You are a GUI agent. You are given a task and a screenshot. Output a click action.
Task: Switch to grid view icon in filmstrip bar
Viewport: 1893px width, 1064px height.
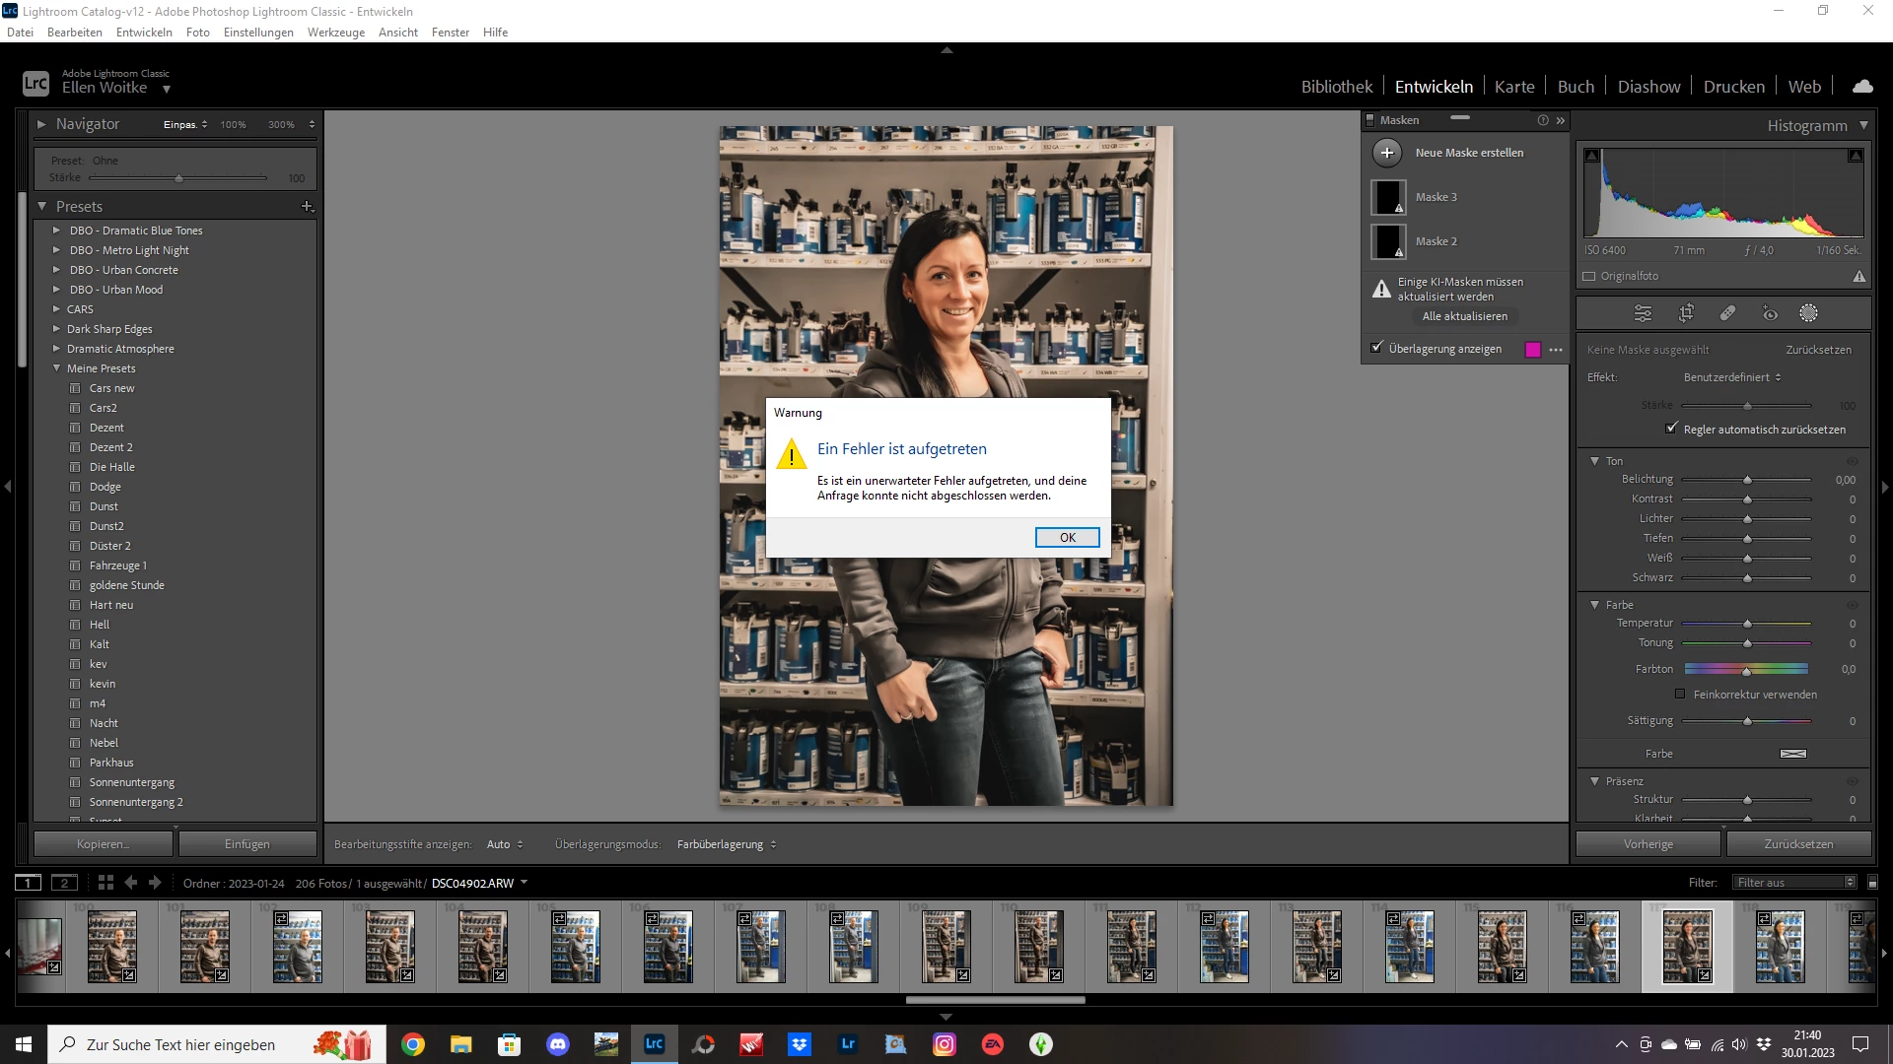click(x=105, y=883)
